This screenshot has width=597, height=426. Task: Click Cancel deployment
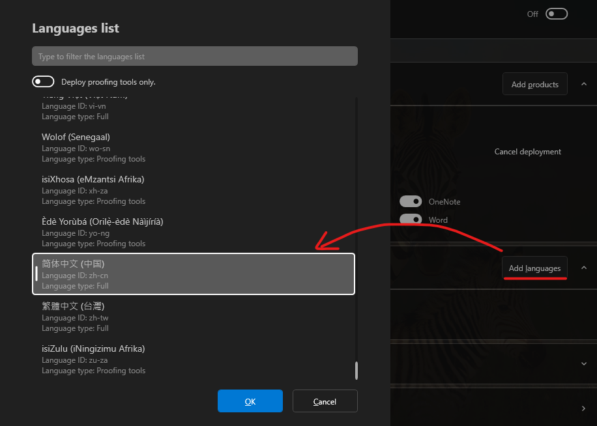tap(527, 152)
